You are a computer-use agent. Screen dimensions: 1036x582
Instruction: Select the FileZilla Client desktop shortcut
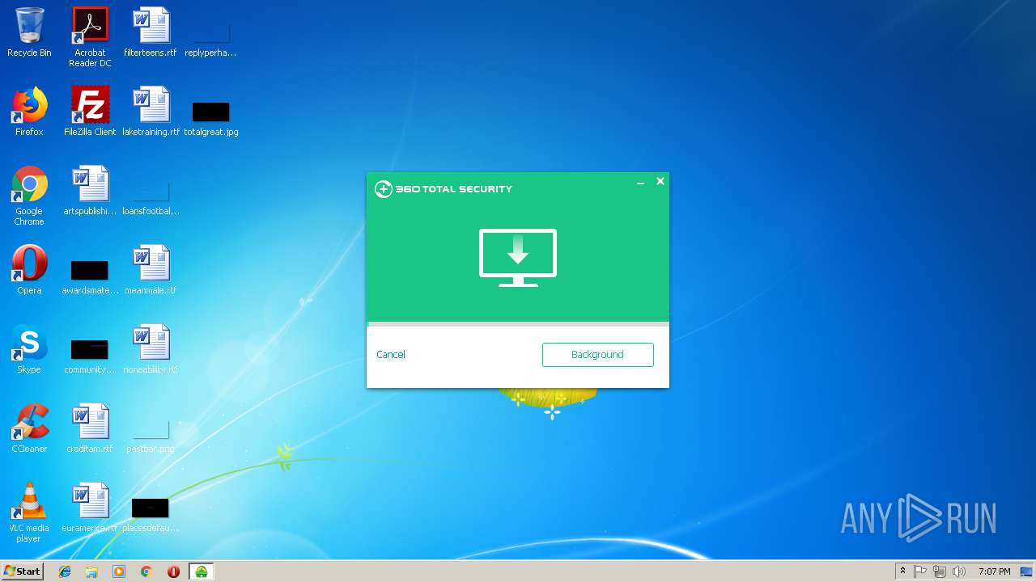[90, 112]
